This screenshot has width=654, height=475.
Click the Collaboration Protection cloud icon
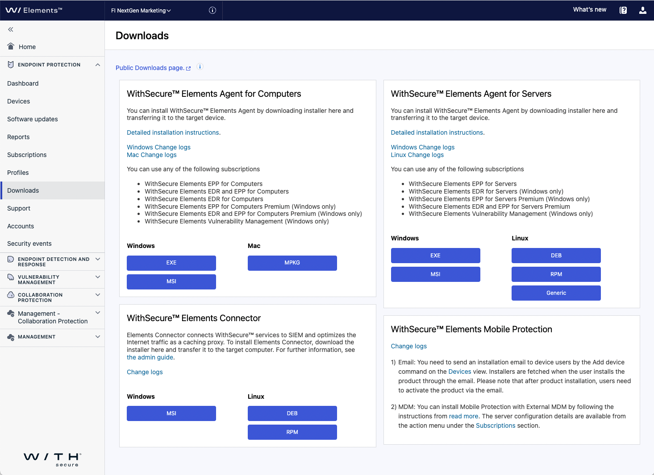pos(10,295)
